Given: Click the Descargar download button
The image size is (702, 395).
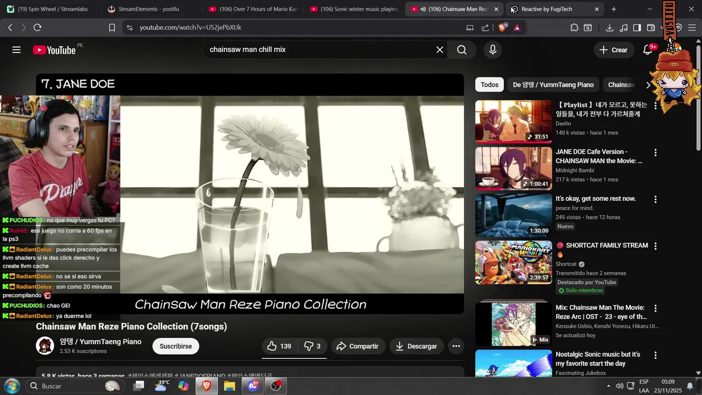Looking at the screenshot, I should click(x=416, y=346).
